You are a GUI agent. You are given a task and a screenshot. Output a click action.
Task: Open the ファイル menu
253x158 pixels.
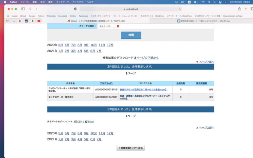[25, 2]
